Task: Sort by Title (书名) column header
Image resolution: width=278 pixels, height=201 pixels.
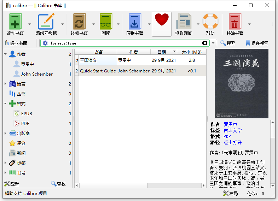Action: coord(98,52)
